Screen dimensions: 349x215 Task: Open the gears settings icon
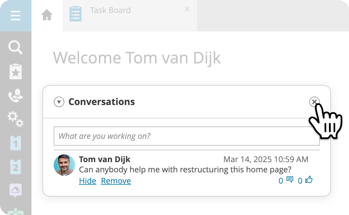point(16,119)
